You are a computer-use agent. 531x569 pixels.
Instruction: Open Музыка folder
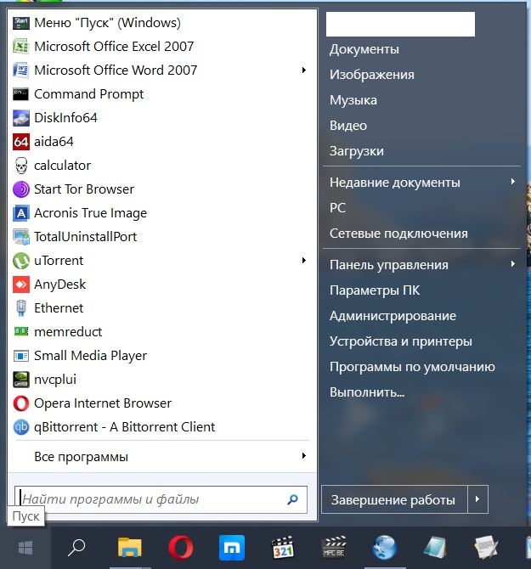(353, 100)
